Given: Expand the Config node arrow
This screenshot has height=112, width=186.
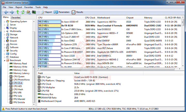Looking at the screenshot, I should click(x=4, y=54).
